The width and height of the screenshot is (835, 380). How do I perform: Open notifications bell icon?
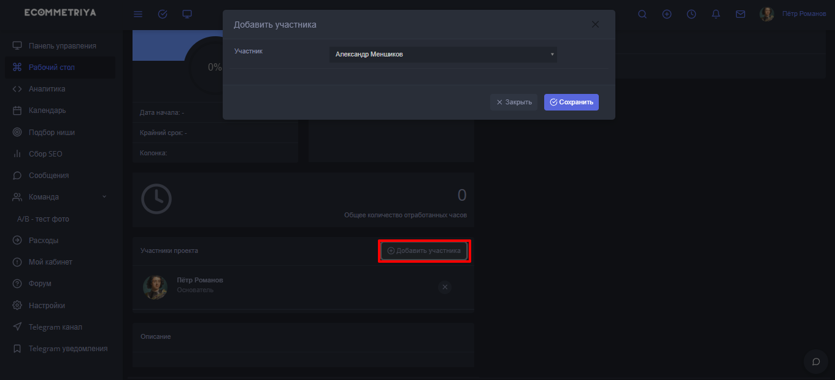click(x=716, y=14)
